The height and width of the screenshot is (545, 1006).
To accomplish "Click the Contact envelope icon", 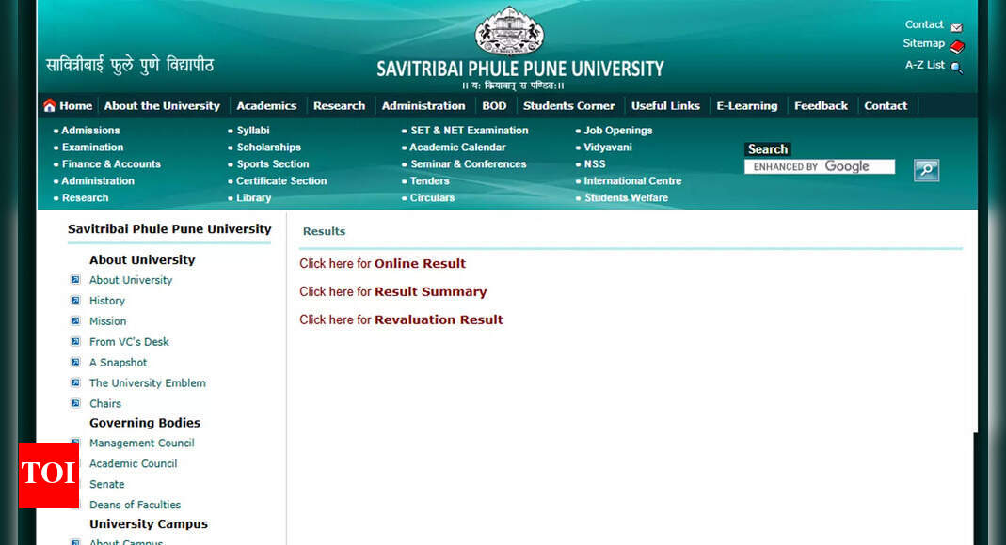I will (x=956, y=27).
